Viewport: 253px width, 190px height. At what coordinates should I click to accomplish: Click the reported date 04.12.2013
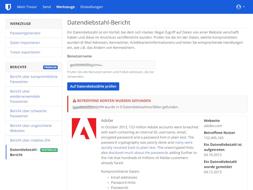[x=213, y=172]
